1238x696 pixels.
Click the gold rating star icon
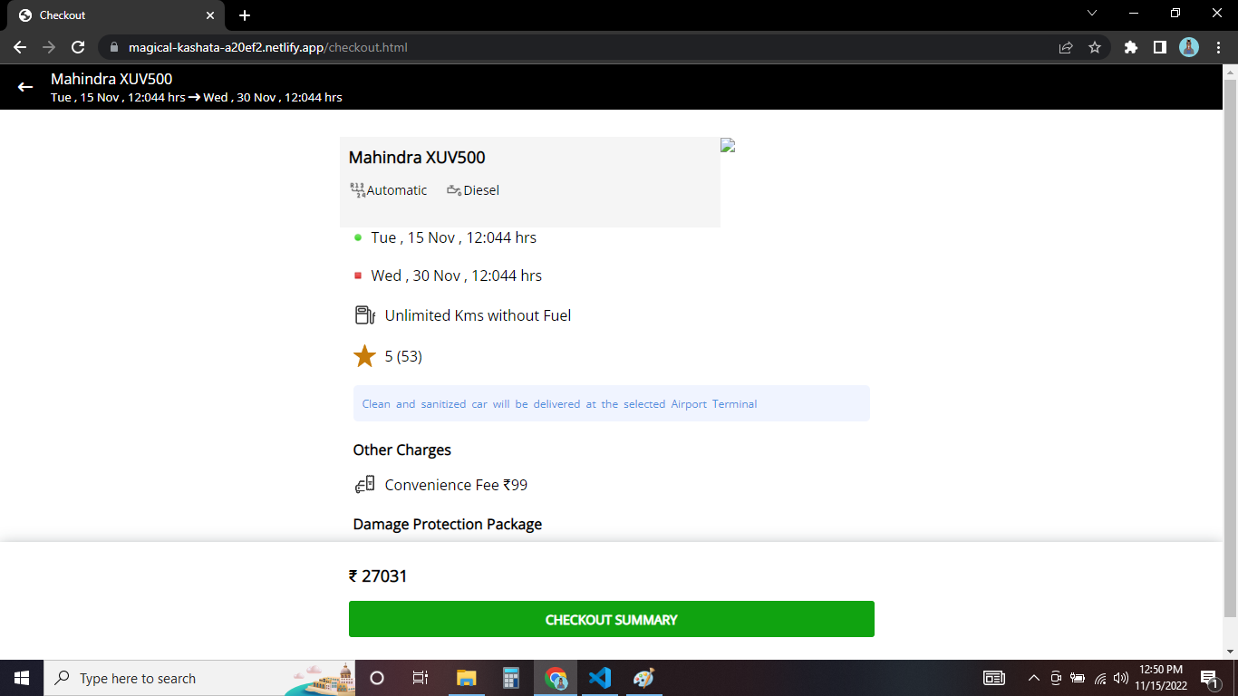pos(364,356)
